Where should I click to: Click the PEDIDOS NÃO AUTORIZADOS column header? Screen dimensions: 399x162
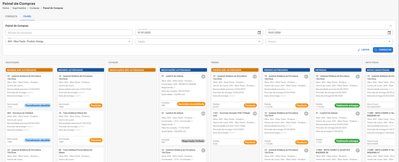235,70
